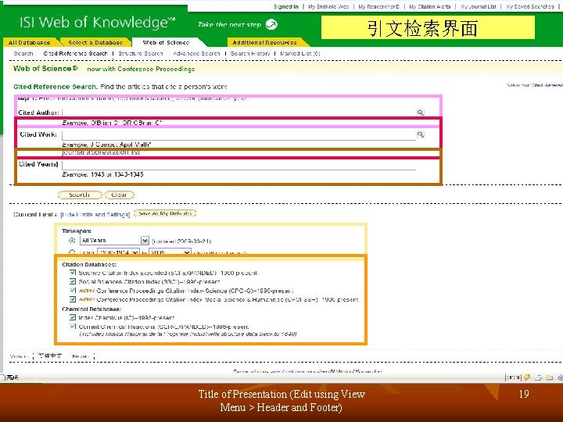Click Hide Limits and Settings link
563x422 pixels.
(95, 215)
